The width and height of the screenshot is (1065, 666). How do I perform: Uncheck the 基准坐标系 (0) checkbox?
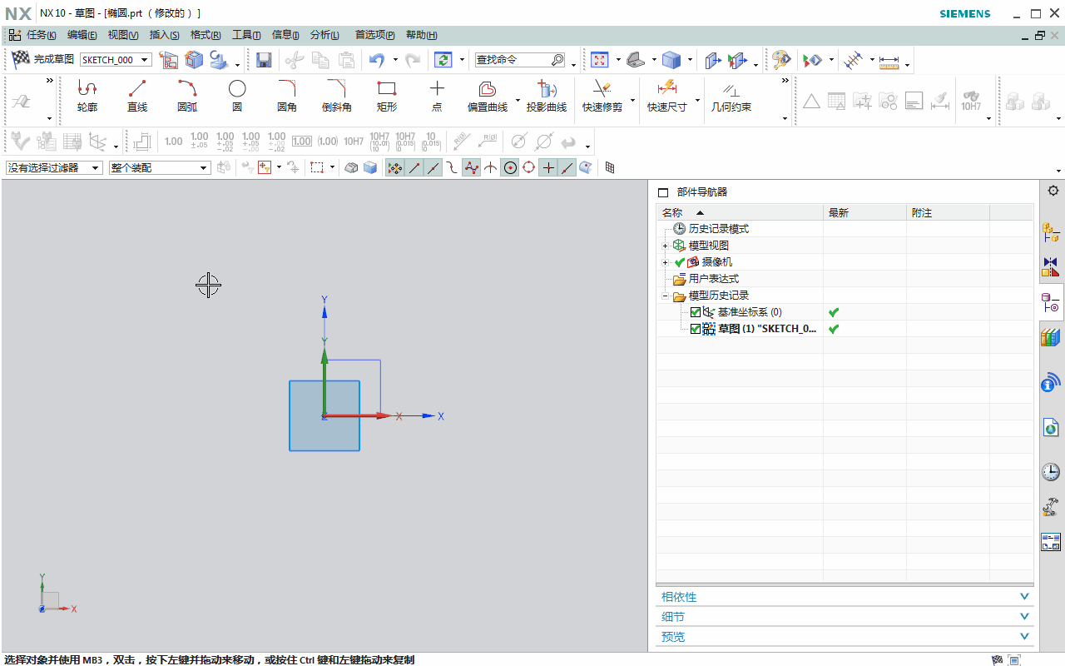pos(696,312)
